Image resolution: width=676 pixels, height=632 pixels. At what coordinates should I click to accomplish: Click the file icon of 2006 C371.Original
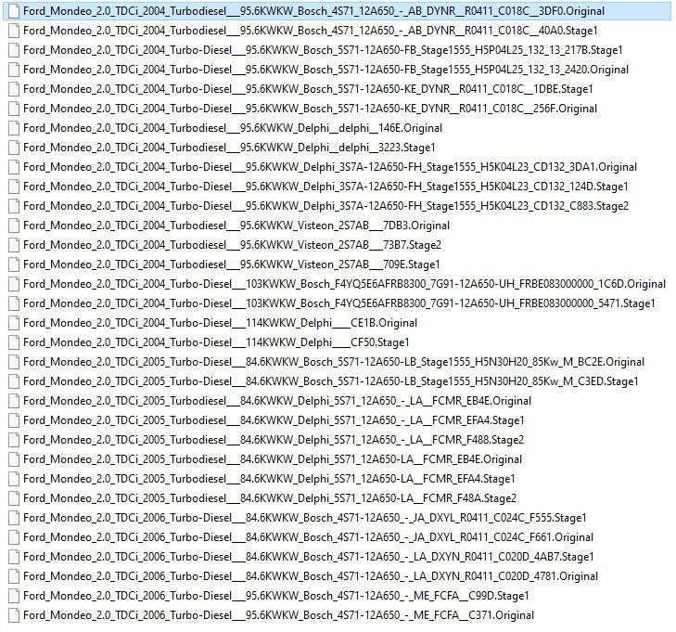13,614
